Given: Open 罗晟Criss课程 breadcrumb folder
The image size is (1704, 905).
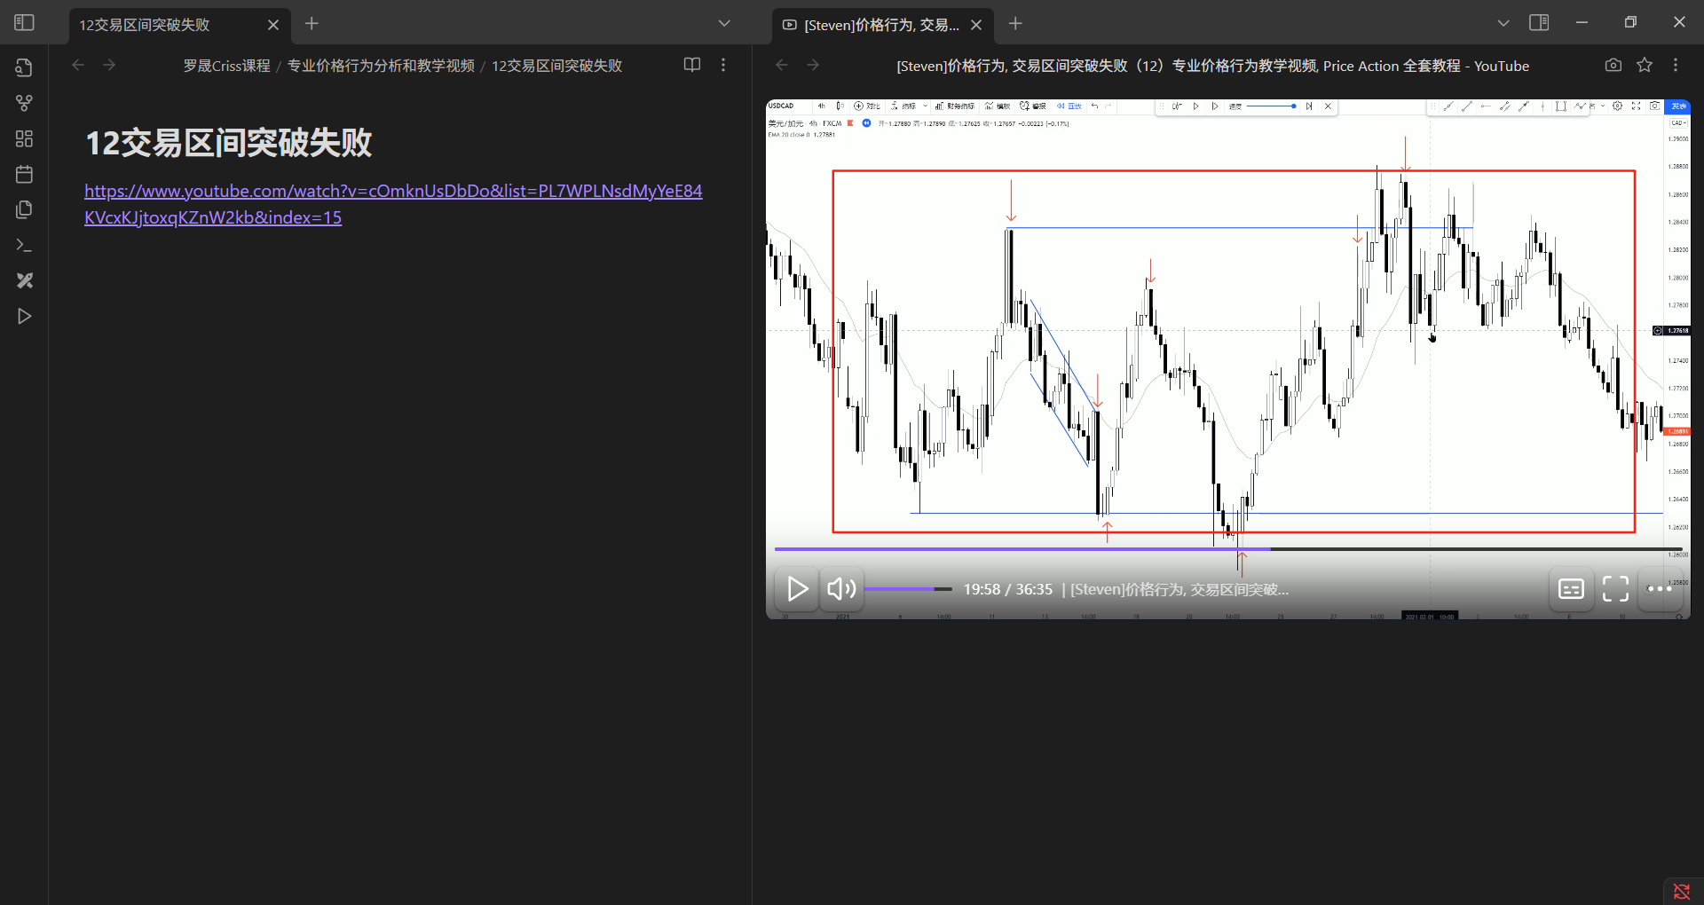Looking at the screenshot, I should tap(226, 66).
